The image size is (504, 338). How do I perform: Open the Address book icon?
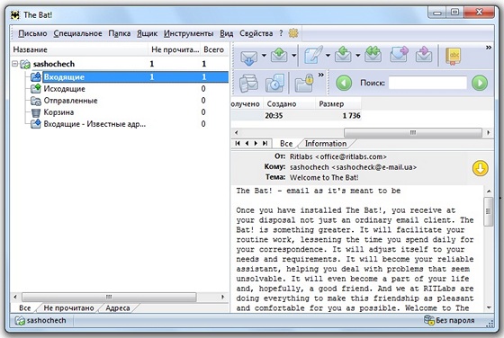point(453,56)
